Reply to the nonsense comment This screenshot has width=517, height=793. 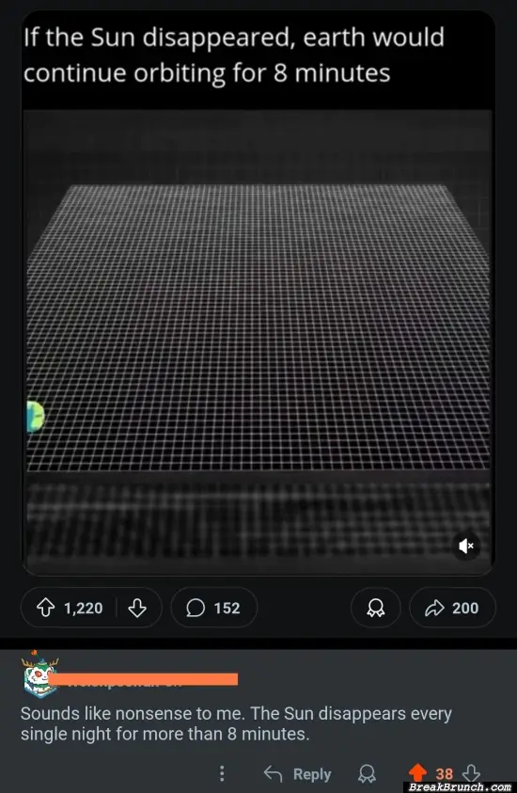click(x=298, y=774)
